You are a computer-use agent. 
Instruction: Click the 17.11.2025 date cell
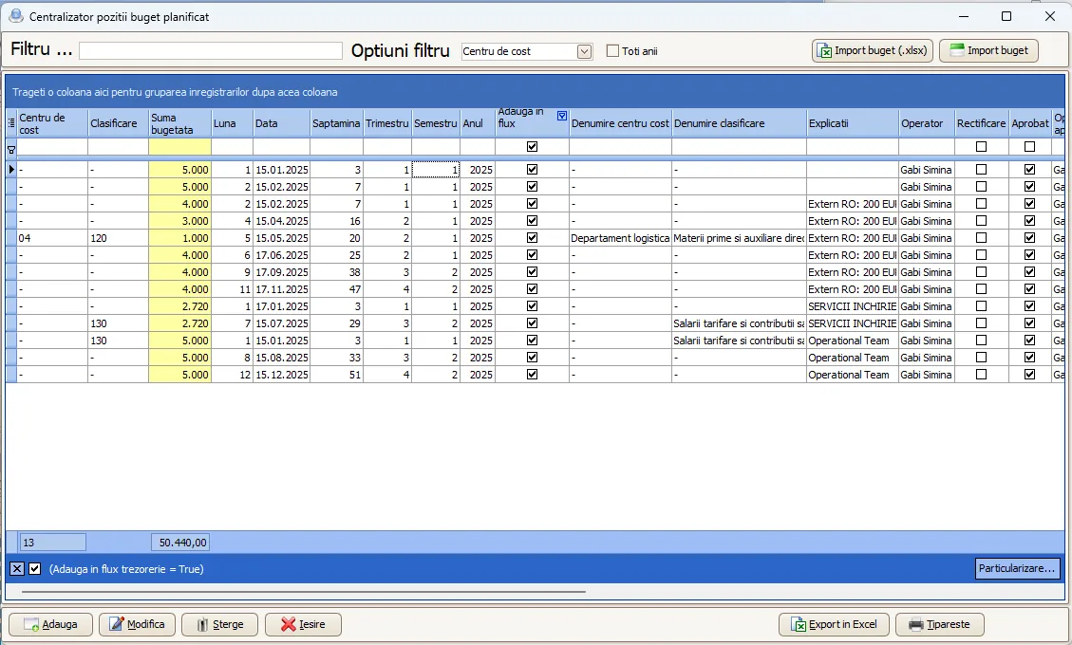(282, 289)
